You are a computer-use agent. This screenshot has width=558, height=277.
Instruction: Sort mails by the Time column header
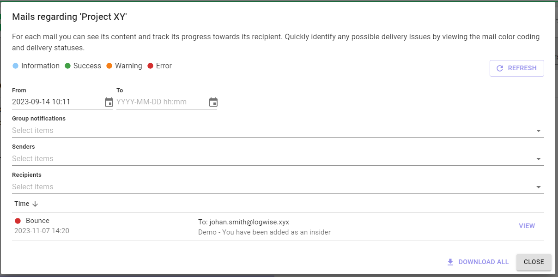click(x=22, y=204)
